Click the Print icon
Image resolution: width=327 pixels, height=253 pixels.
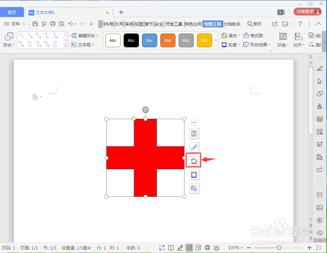(53, 24)
